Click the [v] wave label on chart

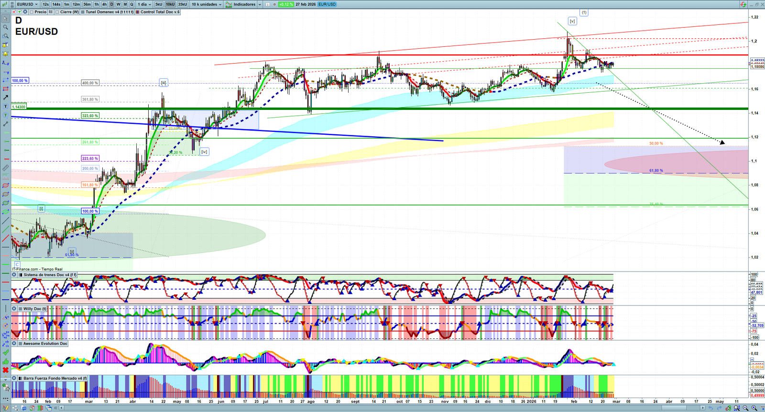pyautogui.click(x=572, y=21)
